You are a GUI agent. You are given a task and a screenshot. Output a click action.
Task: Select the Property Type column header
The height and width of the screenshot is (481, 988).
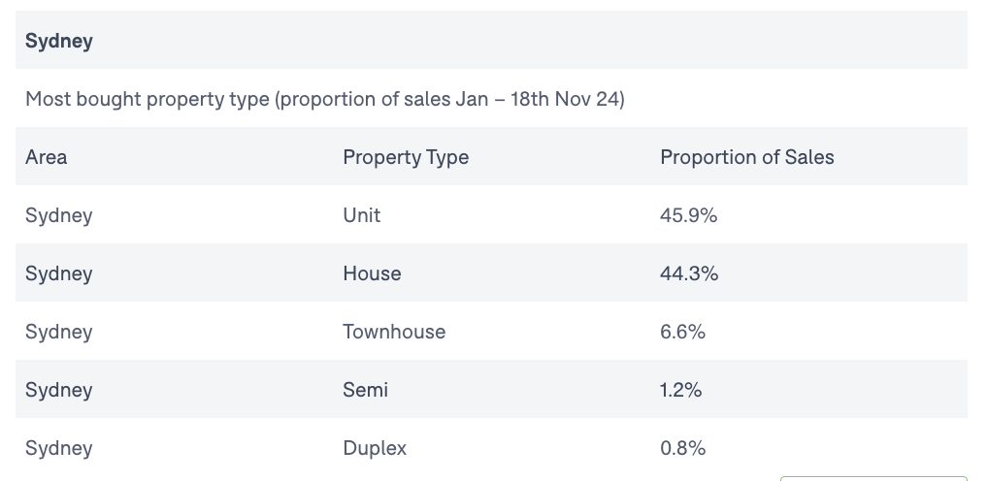coord(405,157)
